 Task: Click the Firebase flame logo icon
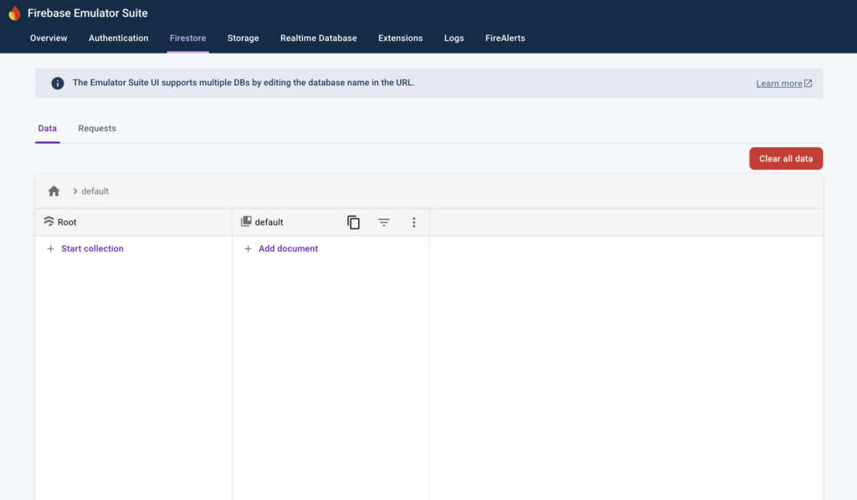(x=14, y=13)
